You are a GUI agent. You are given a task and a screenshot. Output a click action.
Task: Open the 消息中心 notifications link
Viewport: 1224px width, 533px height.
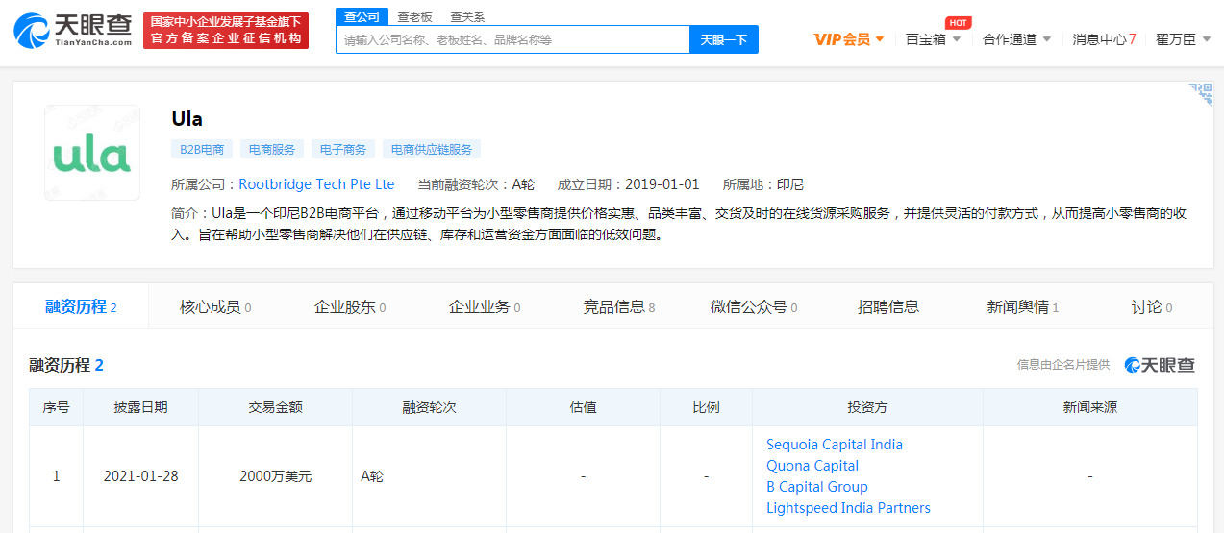coord(1105,39)
